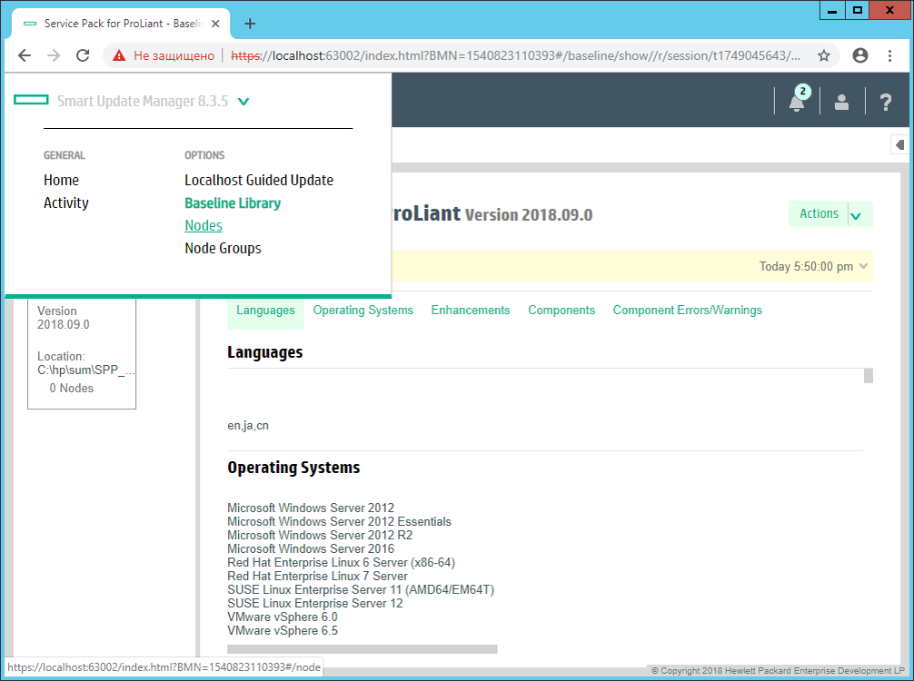Click the browser profile avatar icon

(x=859, y=55)
